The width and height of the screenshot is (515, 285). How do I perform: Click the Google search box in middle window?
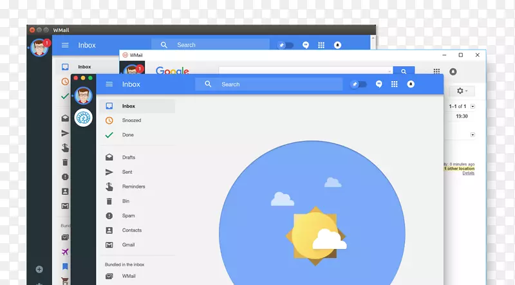[x=305, y=71]
